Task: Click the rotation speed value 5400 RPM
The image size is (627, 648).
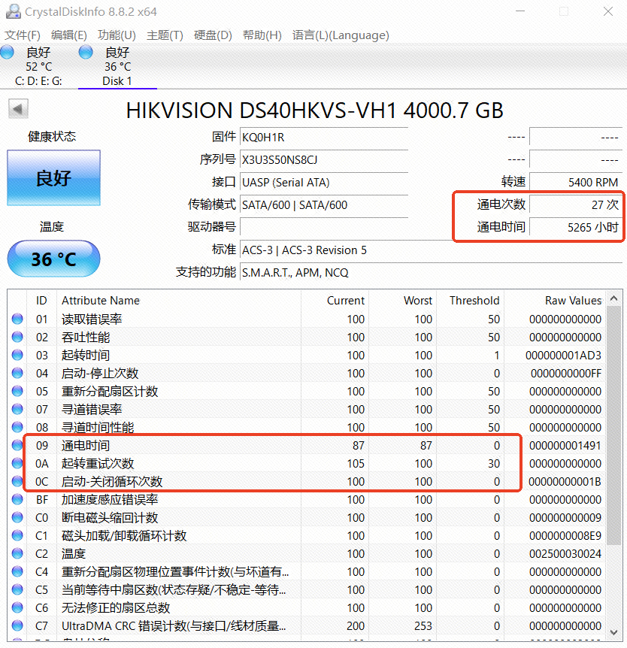Action: click(x=576, y=182)
